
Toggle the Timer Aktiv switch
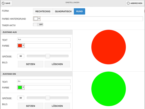click(x=38, y=24)
